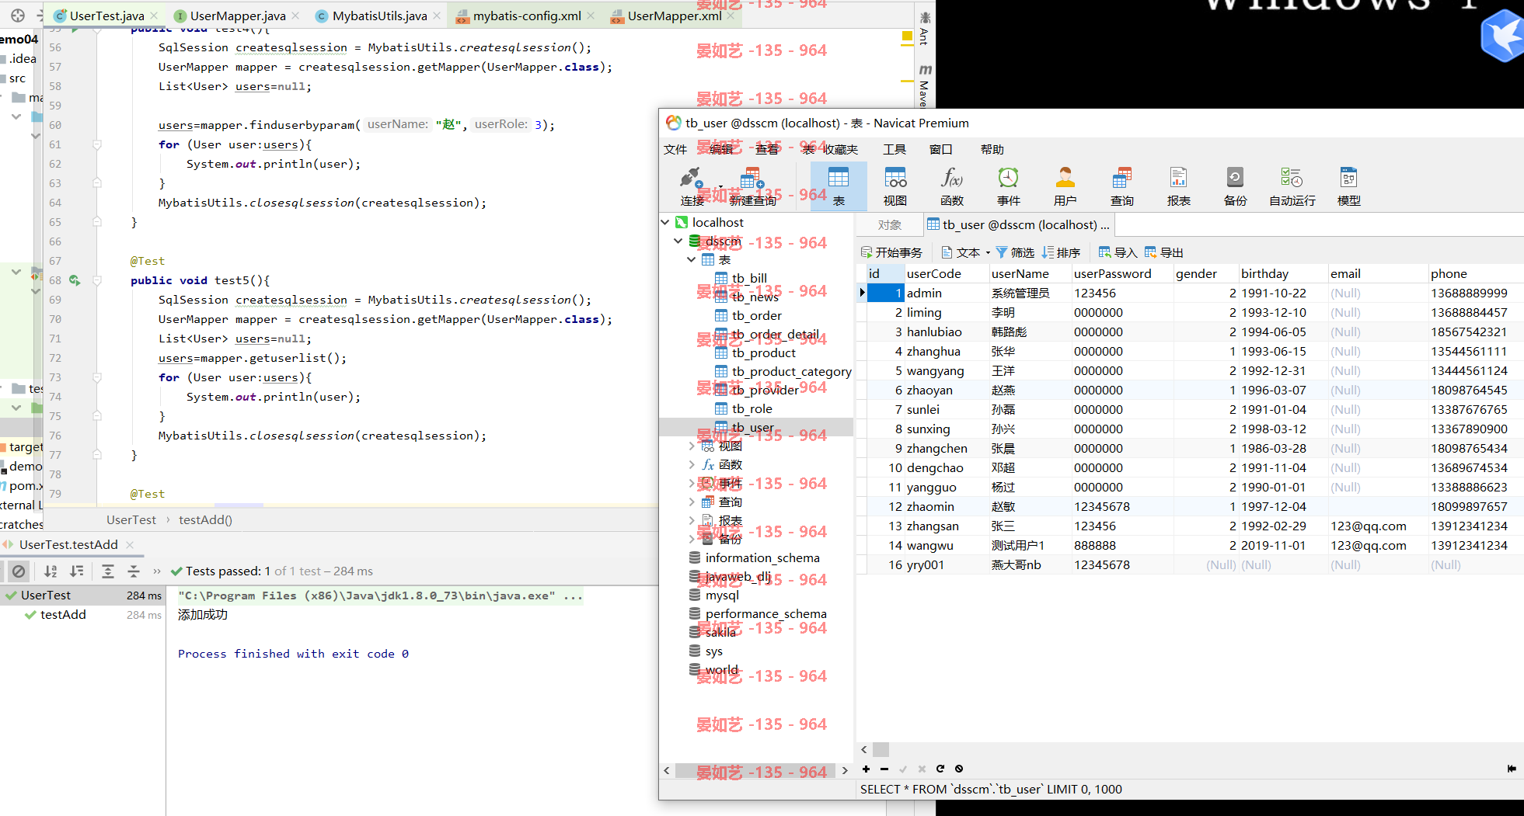Viewport: 1524px width, 816px height.
Task: Collapse the localhost connection node
Action: (665, 222)
